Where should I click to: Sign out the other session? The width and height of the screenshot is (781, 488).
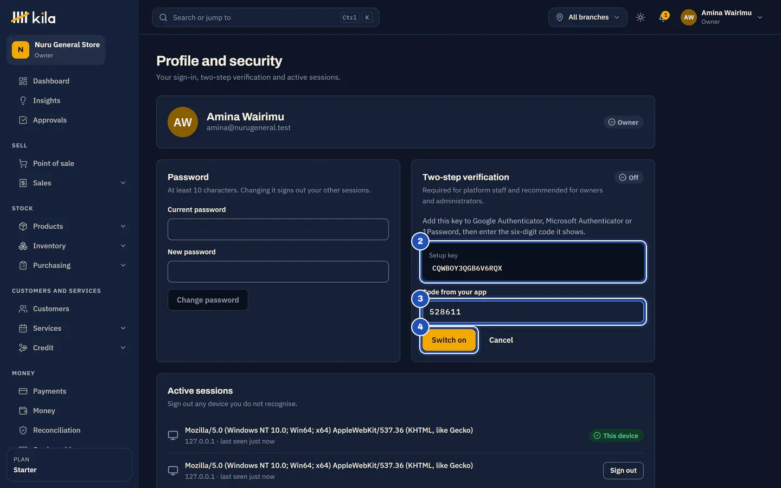point(623,471)
